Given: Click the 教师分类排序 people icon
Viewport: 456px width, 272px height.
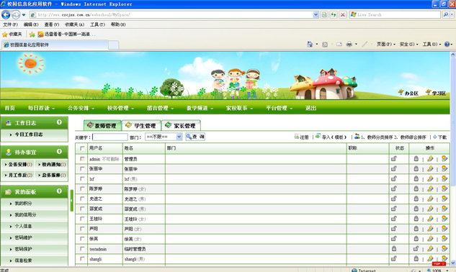Looking at the screenshot, I should [357, 136].
